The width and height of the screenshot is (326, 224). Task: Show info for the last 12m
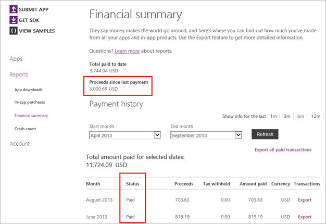[316, 116]
